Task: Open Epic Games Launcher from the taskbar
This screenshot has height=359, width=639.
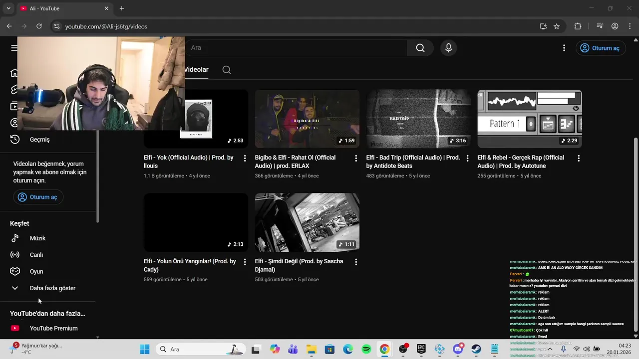Action: [421, 350]
